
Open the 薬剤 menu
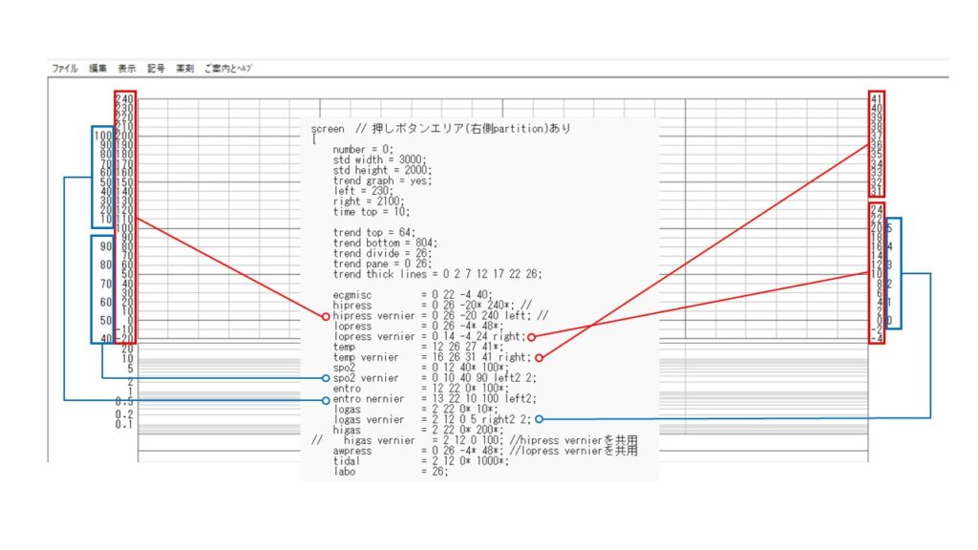[x=184, y=69]
